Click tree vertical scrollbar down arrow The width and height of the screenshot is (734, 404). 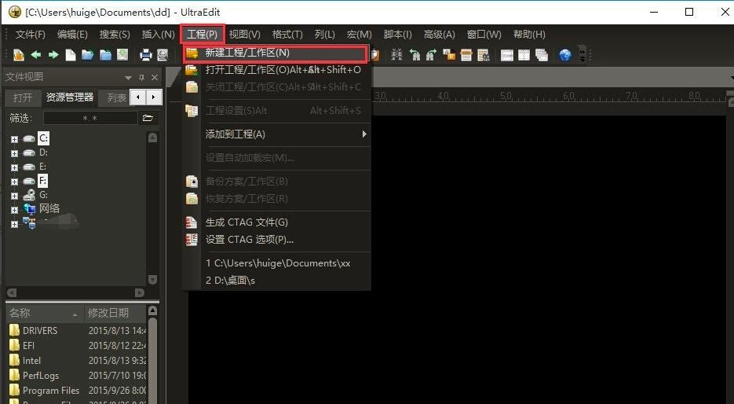152,280
